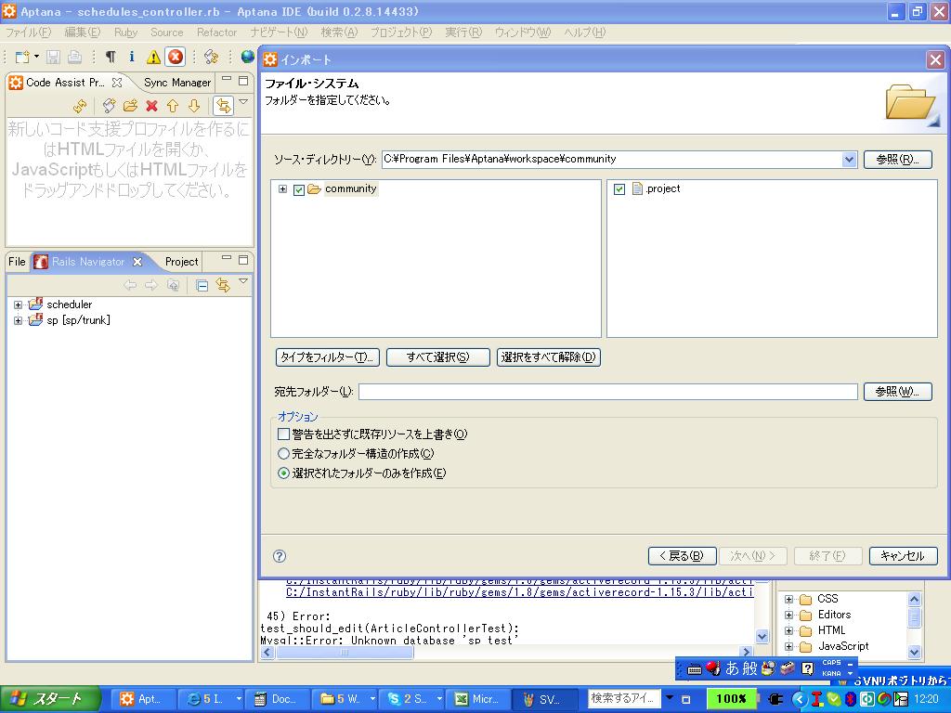The image size is (951, 713).
Task: Click the samples tree scrollbar thumb
Action: click(x=914, y=617)
